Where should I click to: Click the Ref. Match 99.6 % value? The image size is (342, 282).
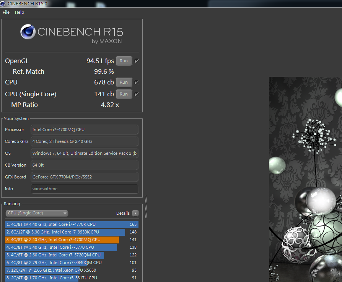[104, 71]
